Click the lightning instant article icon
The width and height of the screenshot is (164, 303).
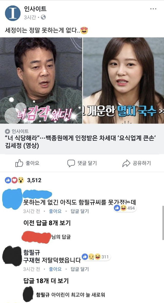[7, 132]
